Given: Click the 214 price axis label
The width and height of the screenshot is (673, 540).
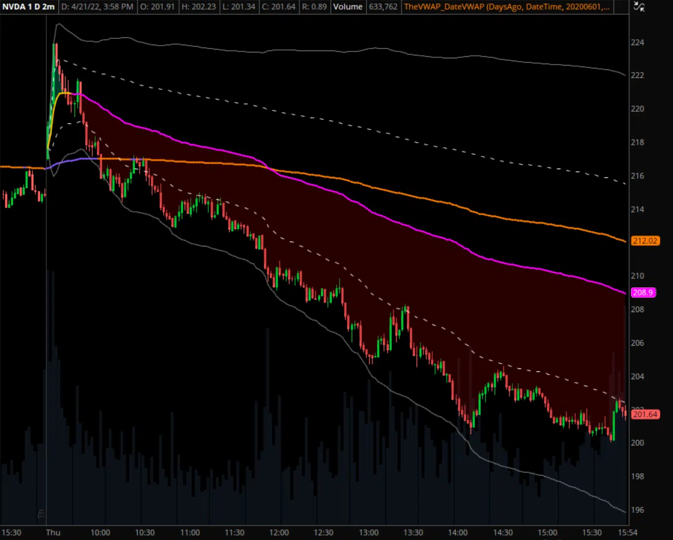Looking at the screenshot, I should coord(637,209).
